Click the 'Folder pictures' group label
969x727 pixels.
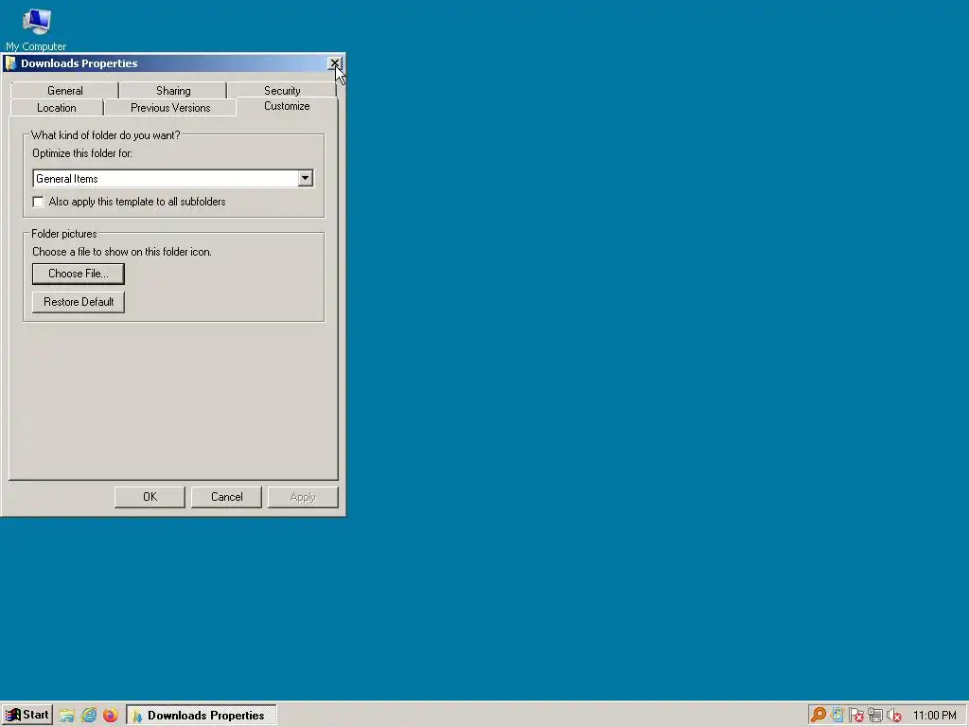pyautogui.click(x=64, y=234)
